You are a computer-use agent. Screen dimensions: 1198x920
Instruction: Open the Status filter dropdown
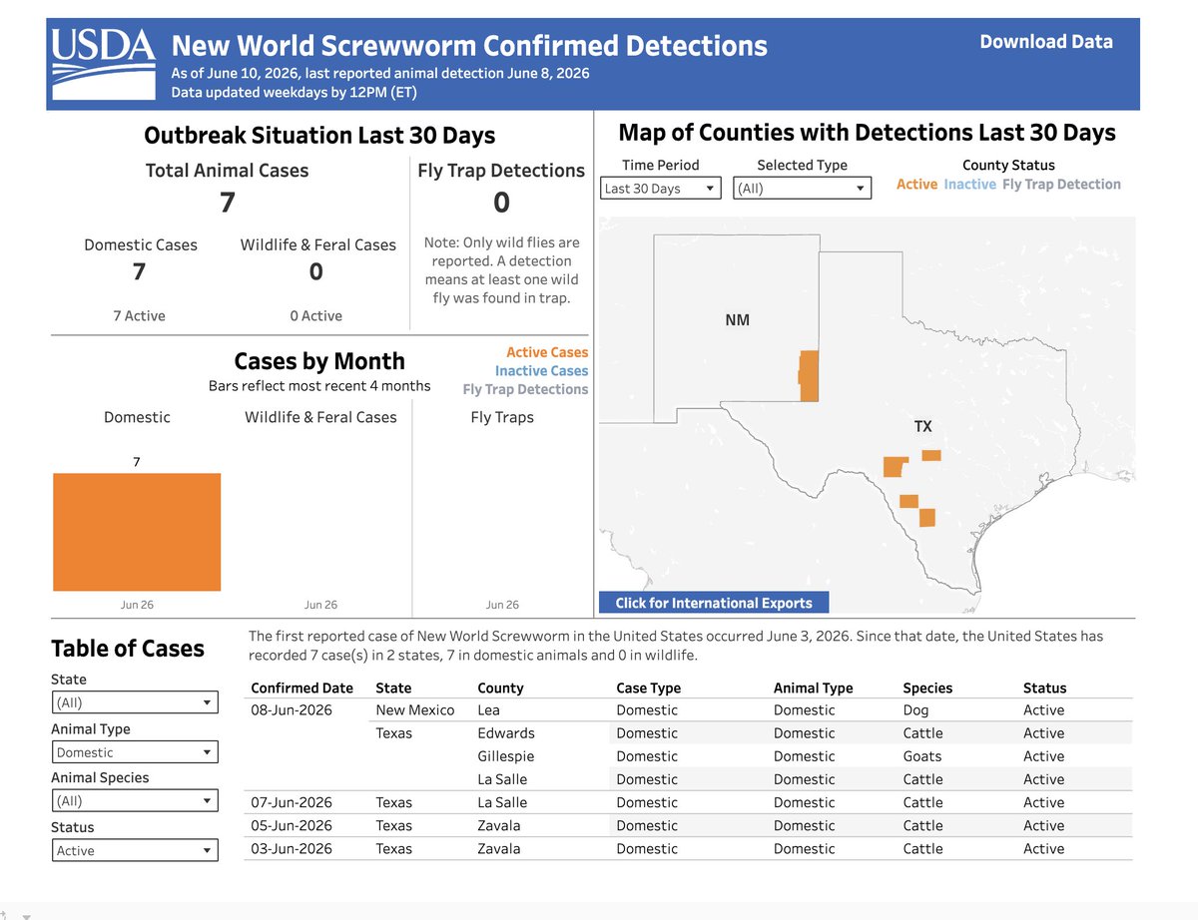click(x=135, y=850)
